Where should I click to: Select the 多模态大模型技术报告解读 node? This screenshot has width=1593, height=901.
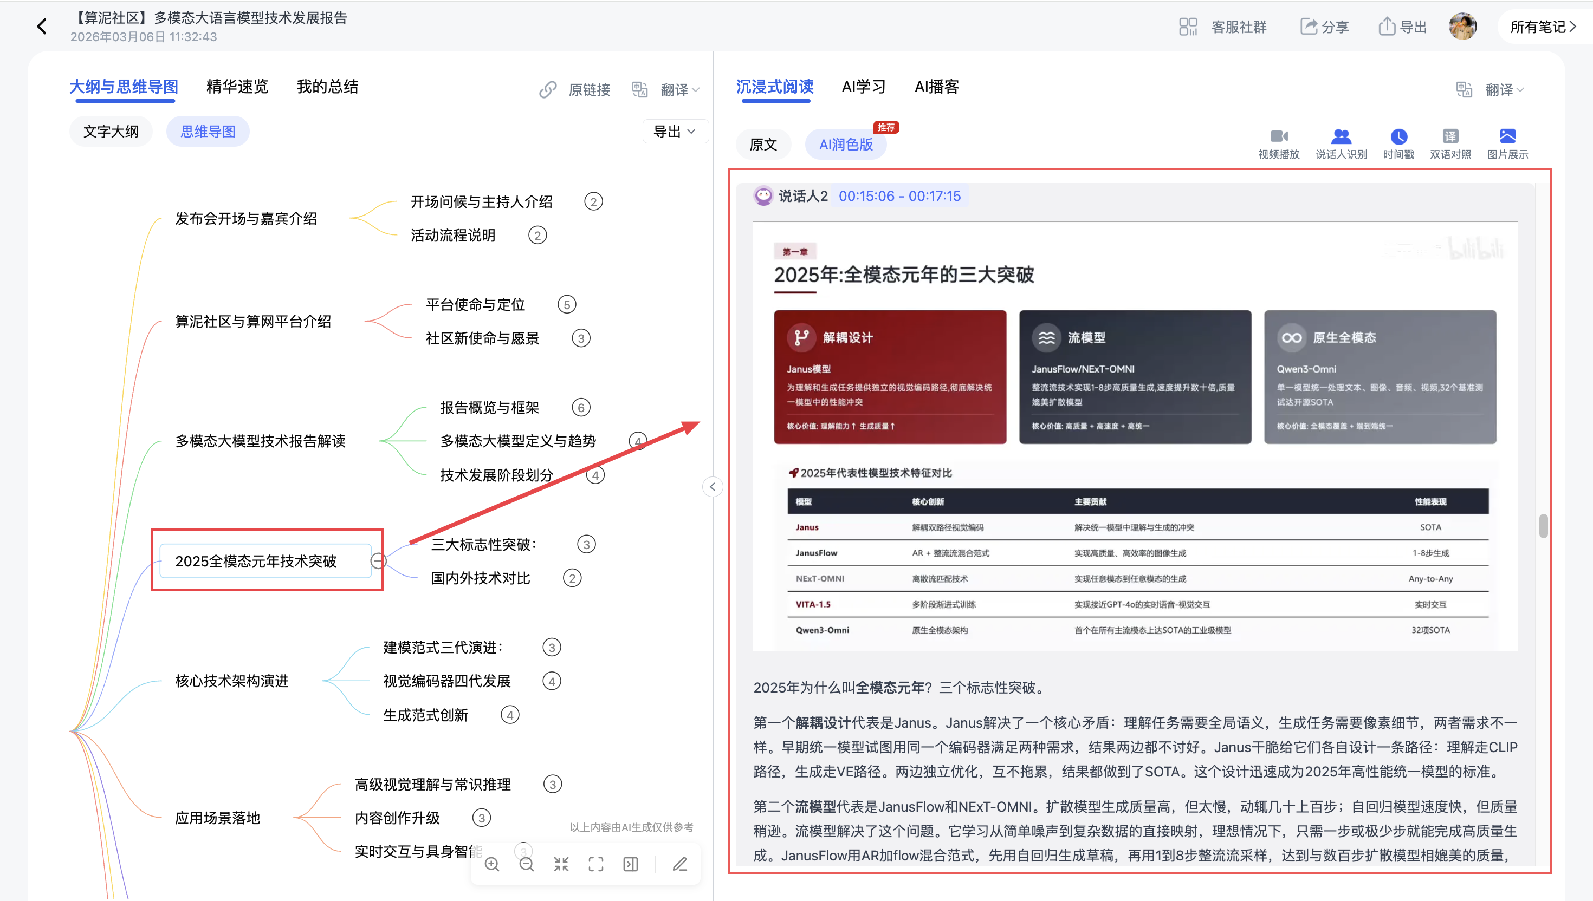[x=261, y=441]
